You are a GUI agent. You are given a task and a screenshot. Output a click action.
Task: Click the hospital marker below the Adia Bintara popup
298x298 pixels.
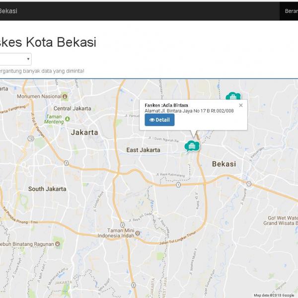click(191, 146)
